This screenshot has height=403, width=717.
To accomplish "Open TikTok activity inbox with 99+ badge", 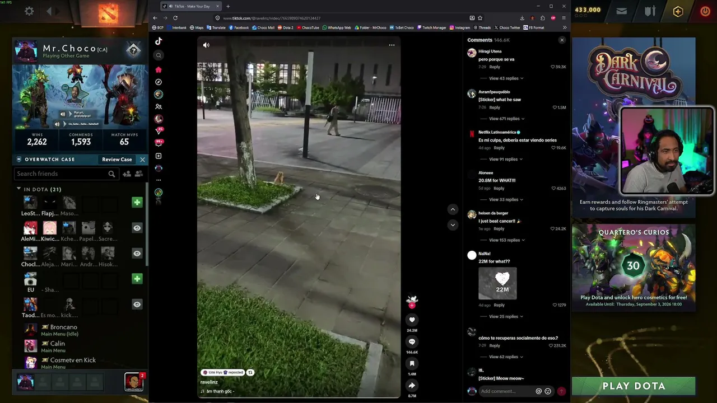I will click(159, 143).
